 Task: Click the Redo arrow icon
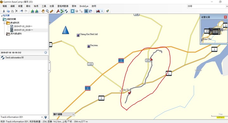26,11
